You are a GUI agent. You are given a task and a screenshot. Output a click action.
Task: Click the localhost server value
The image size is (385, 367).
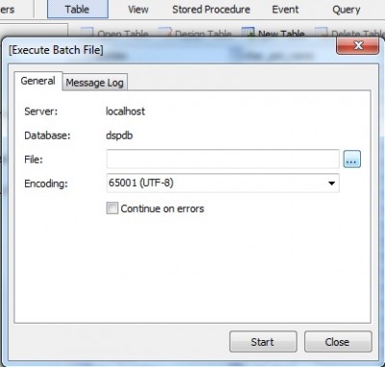click(x=125, y=111)
